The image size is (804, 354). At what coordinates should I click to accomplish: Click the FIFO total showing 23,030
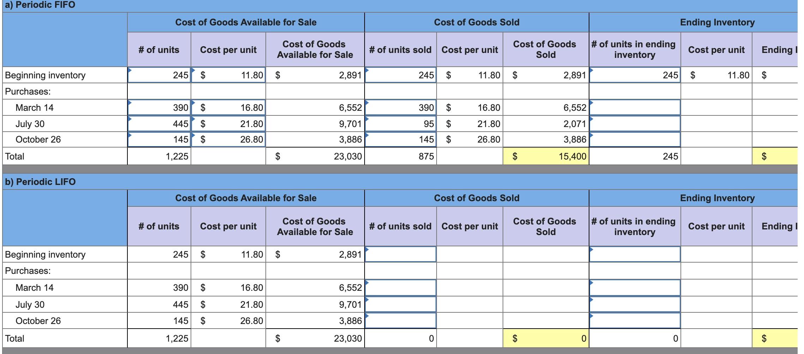coord(332,155)
